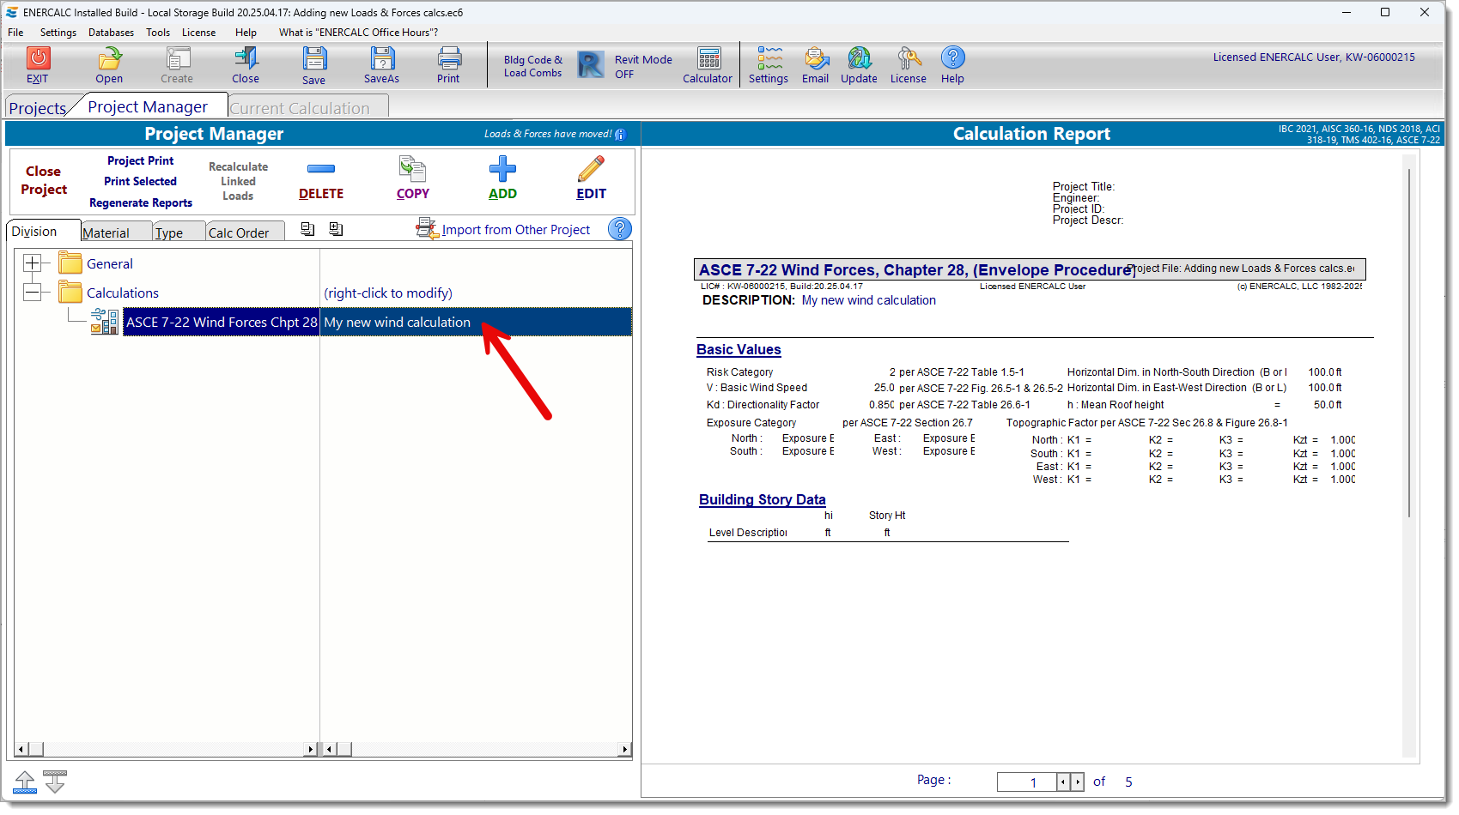Save project with the Save disk icon
This screenshot has height=815, width=1459.
tap(314, 58)
